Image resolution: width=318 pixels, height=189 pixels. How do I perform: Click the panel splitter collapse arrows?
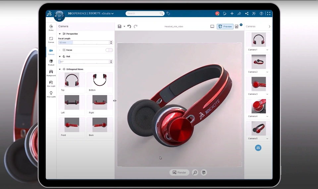click(115, 100)
